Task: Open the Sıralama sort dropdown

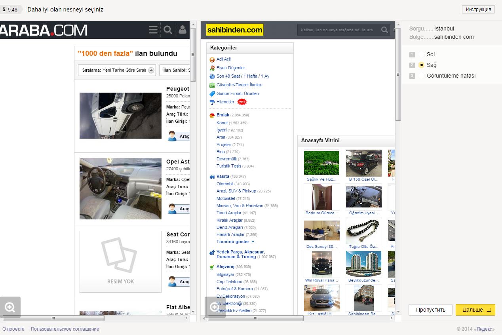Action: (117, 70)
